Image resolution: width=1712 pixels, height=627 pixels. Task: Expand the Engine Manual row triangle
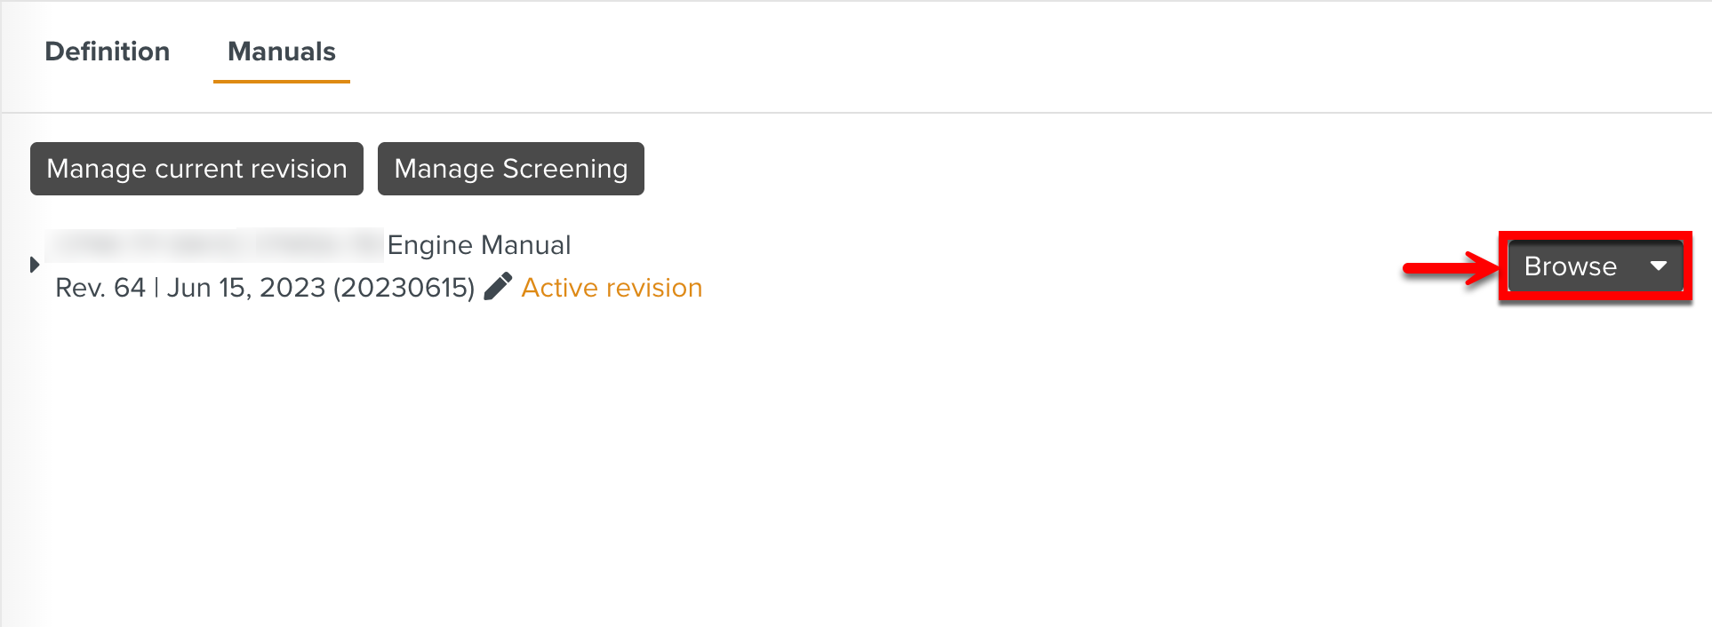point(35,265)
